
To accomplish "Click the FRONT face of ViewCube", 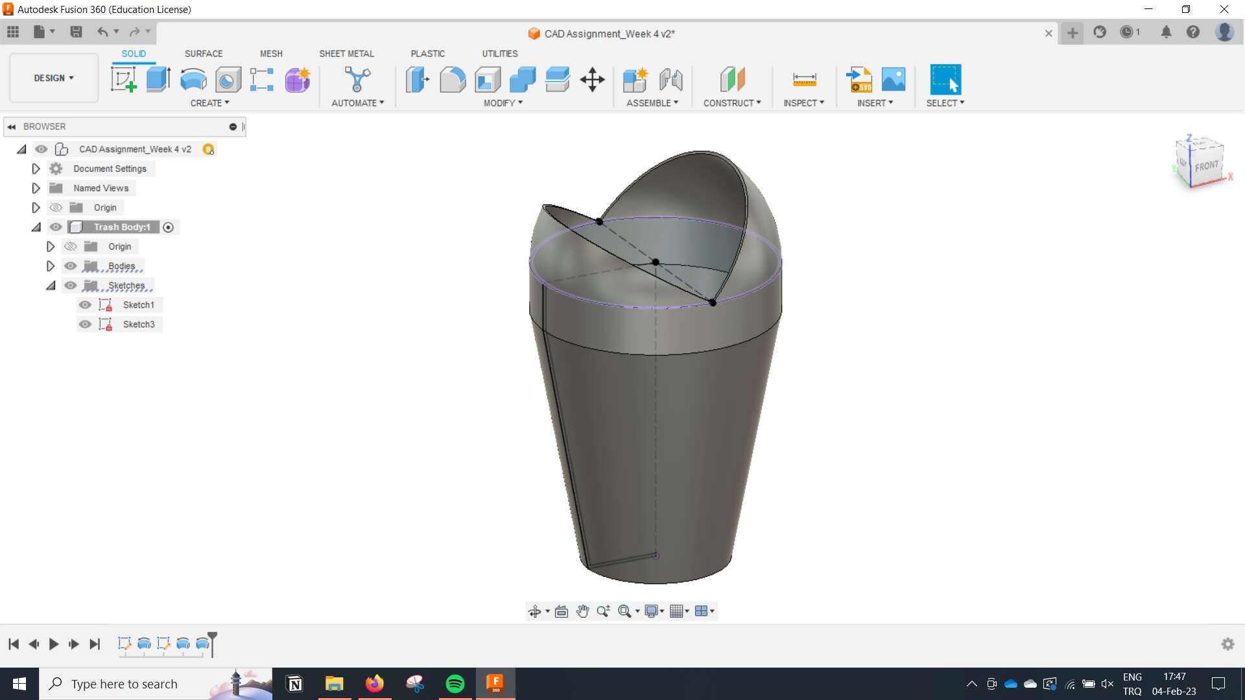I will 1207,166.
